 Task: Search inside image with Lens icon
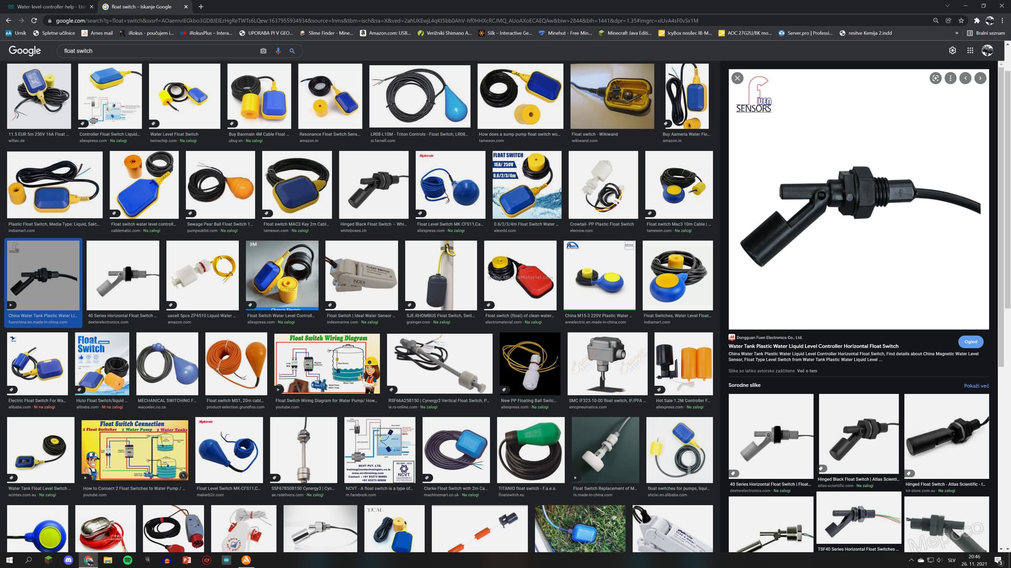click(935, 78)
